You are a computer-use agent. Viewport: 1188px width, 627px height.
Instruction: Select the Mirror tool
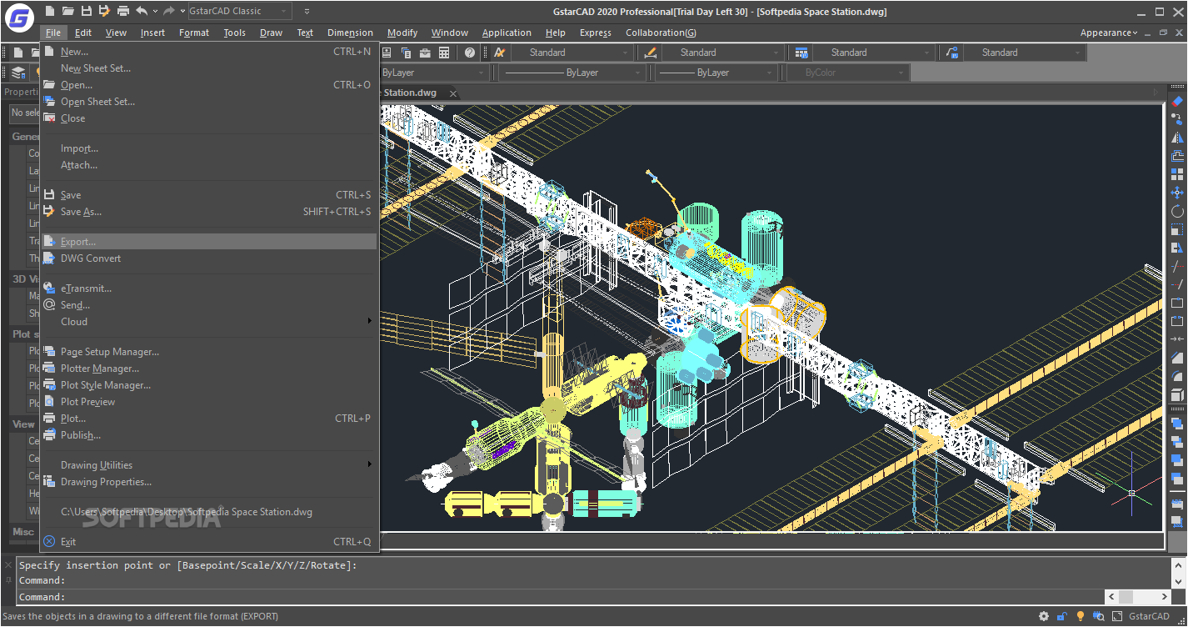pyautogui.click(x=1177, y=138)
